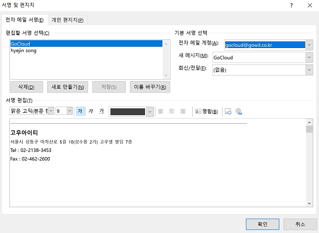The image size is (319, 233).
Task: Click the 새로 만들기 button
Action: coord(68,87)
